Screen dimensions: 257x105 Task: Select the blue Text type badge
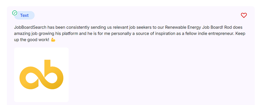pos(24,15)
